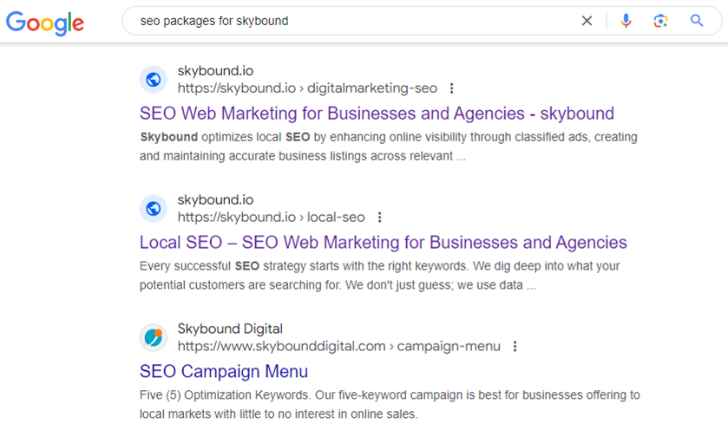Viewport: 728px width, 443px height.
Task: Click the skybound.io digitalmarketing-seo URL breadcrumb
Action: point(307,88)
